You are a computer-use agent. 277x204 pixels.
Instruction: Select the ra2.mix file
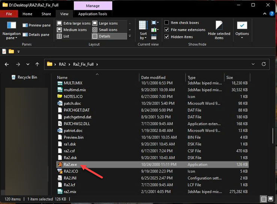pos(152,192)
